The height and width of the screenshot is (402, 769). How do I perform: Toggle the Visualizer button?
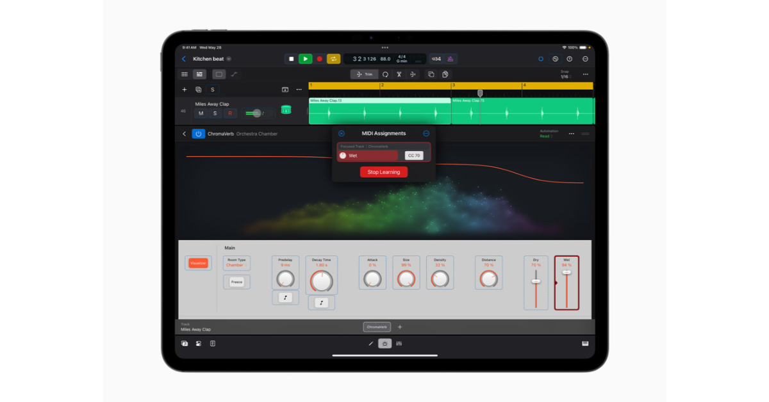(x=198, y=263)
